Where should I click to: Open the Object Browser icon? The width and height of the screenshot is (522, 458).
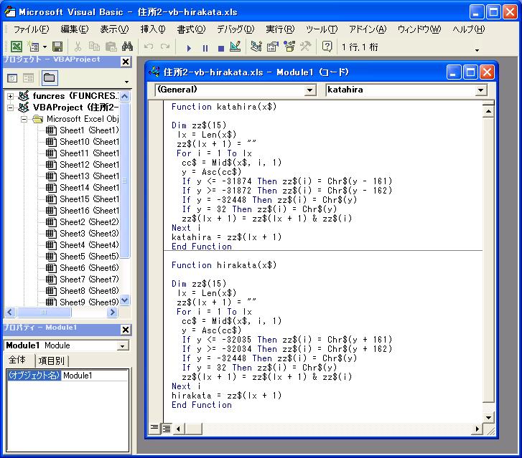[x=289, y=47]
